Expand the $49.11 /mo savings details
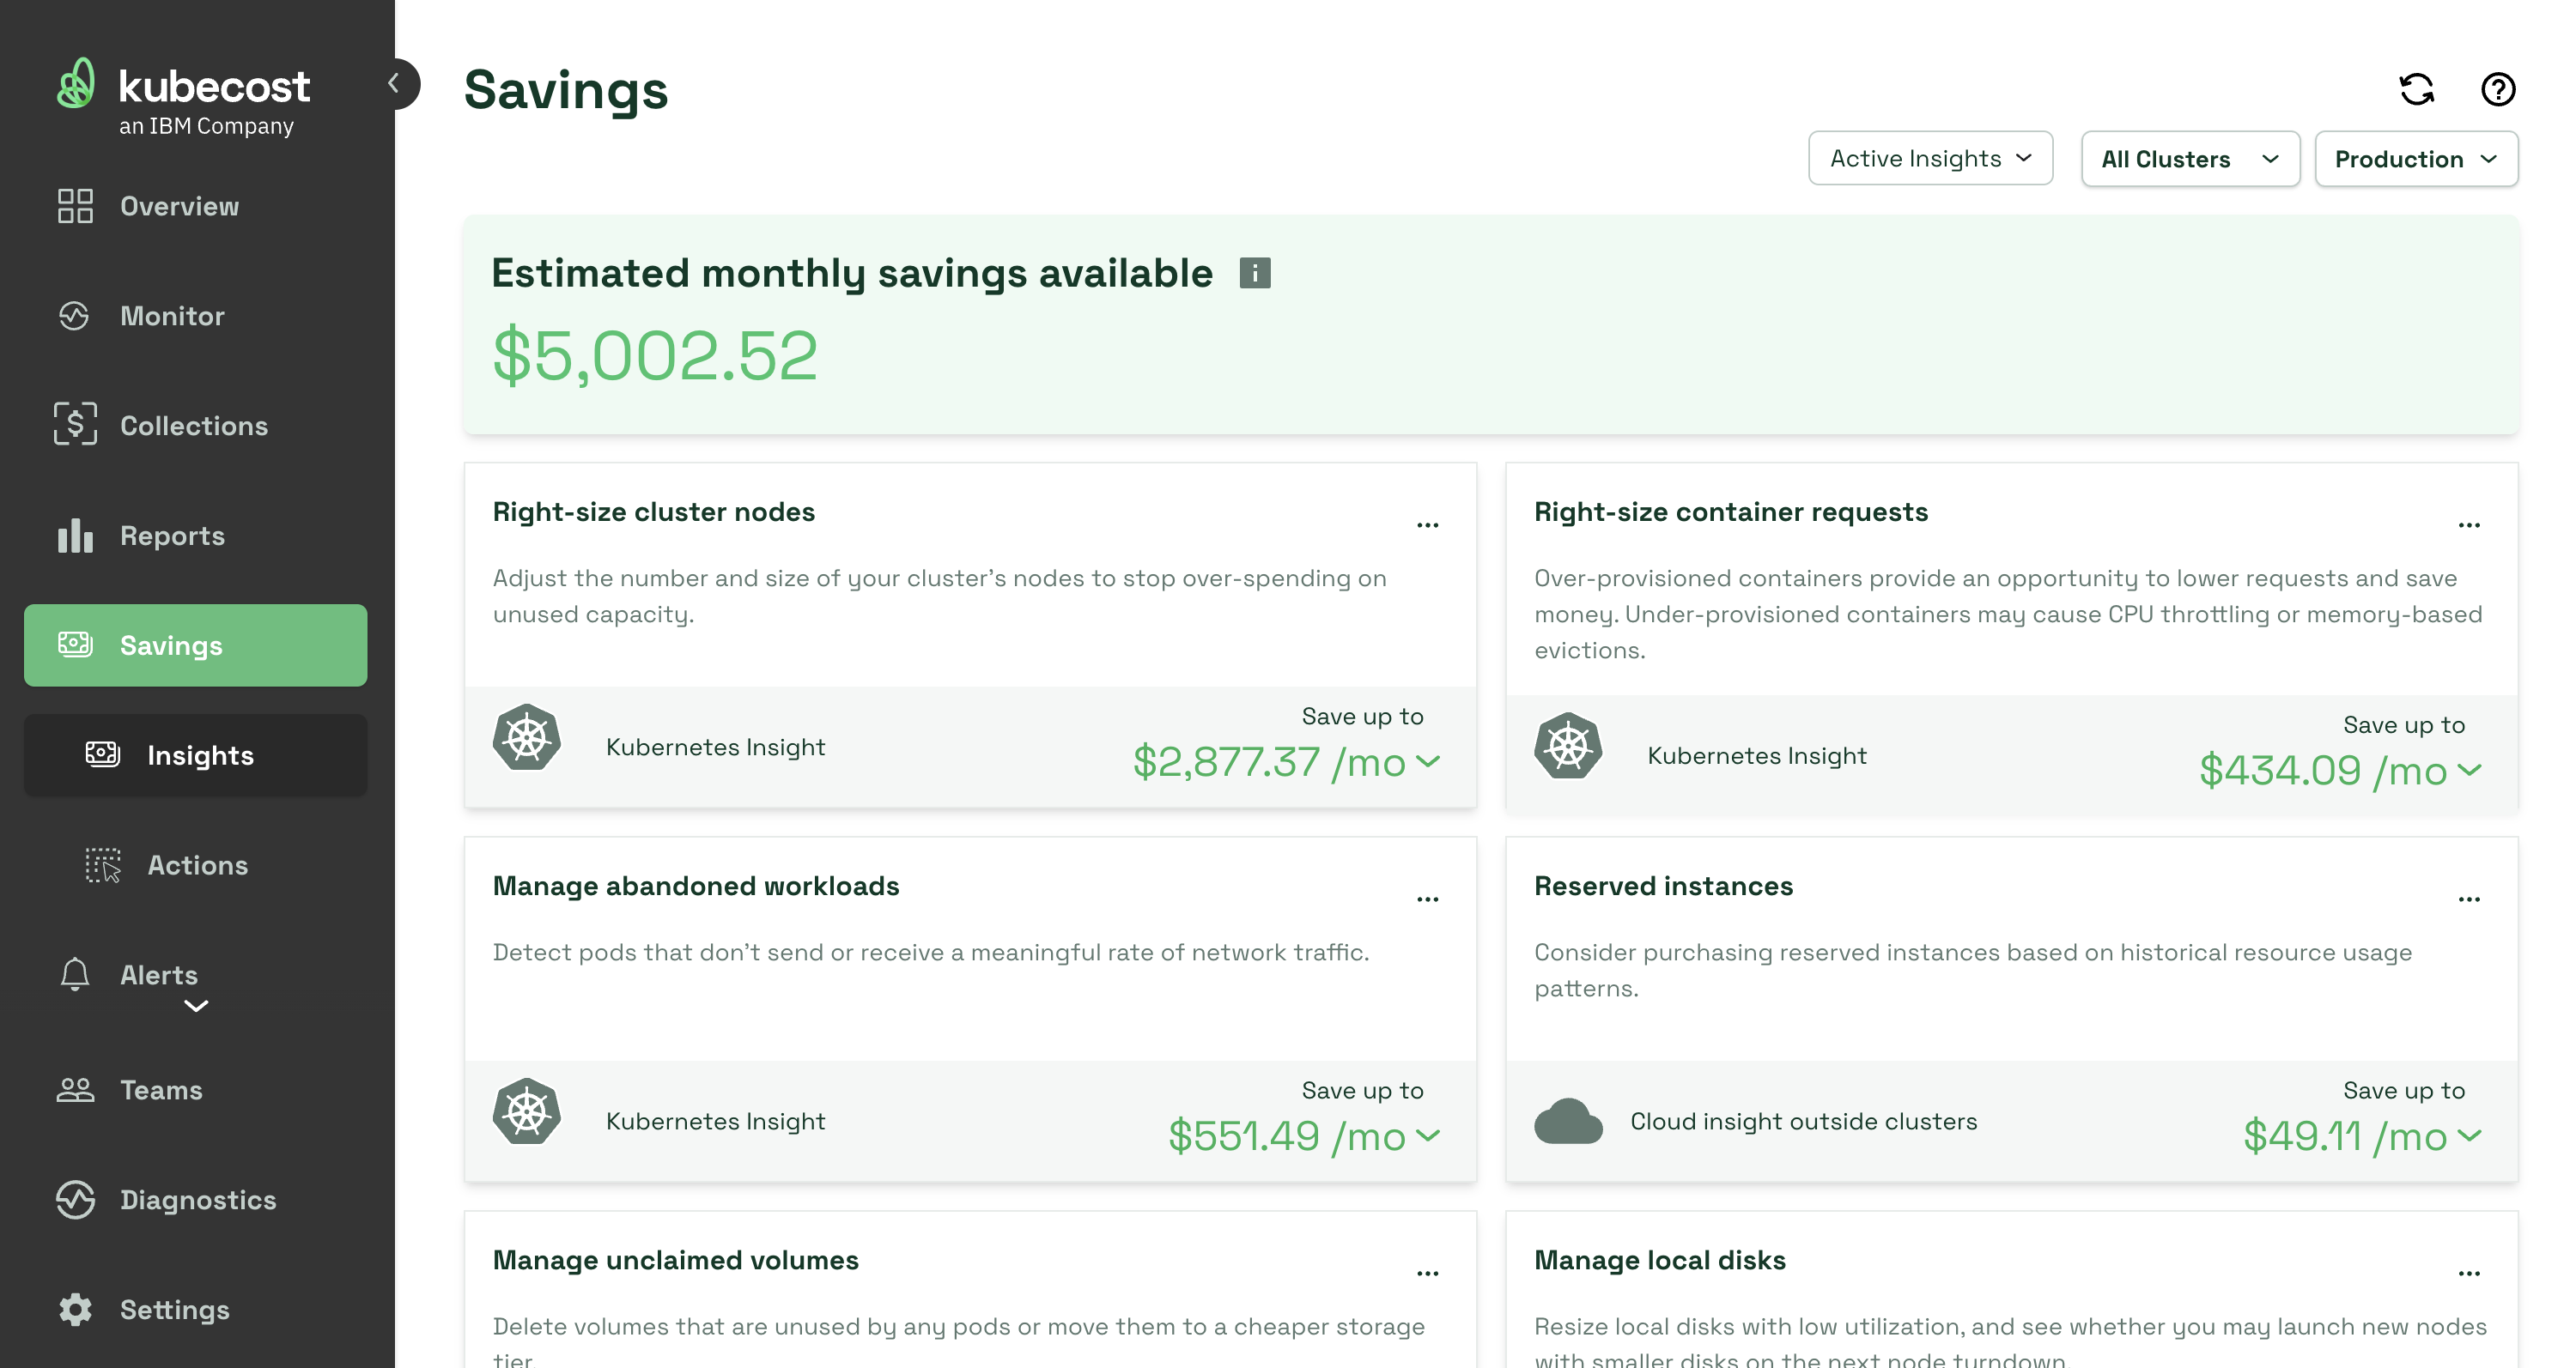Viewport: 2576px width, 1368px height. point(2469,1135)
